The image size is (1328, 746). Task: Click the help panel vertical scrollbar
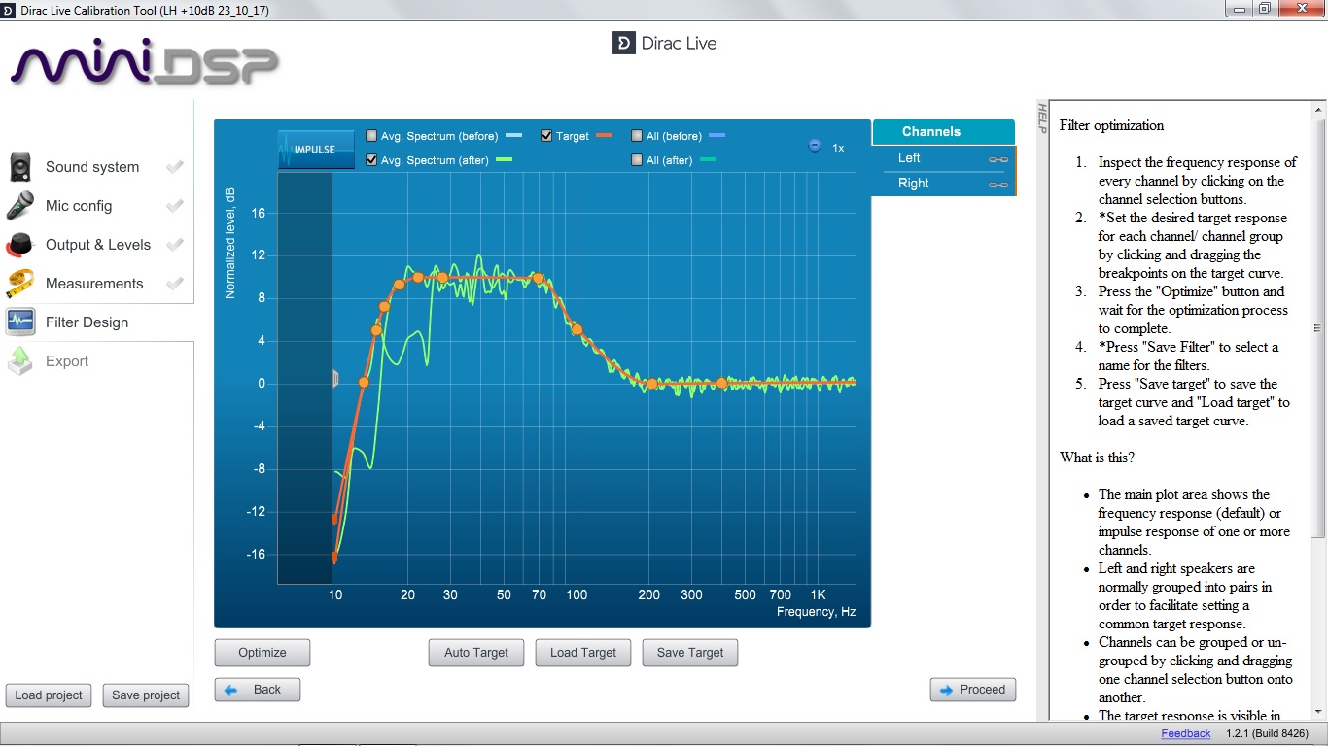(1317, 328)
